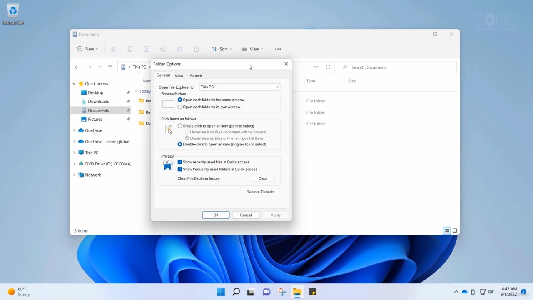Open the 'Open File Explorer to' dropdown
Image resolution: width=533 pixels, height=300 pixels.
[x=239, y=87]
